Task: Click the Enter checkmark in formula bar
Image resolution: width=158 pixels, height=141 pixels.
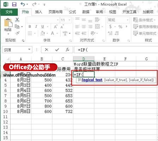Action: click(x=57, y=50)
